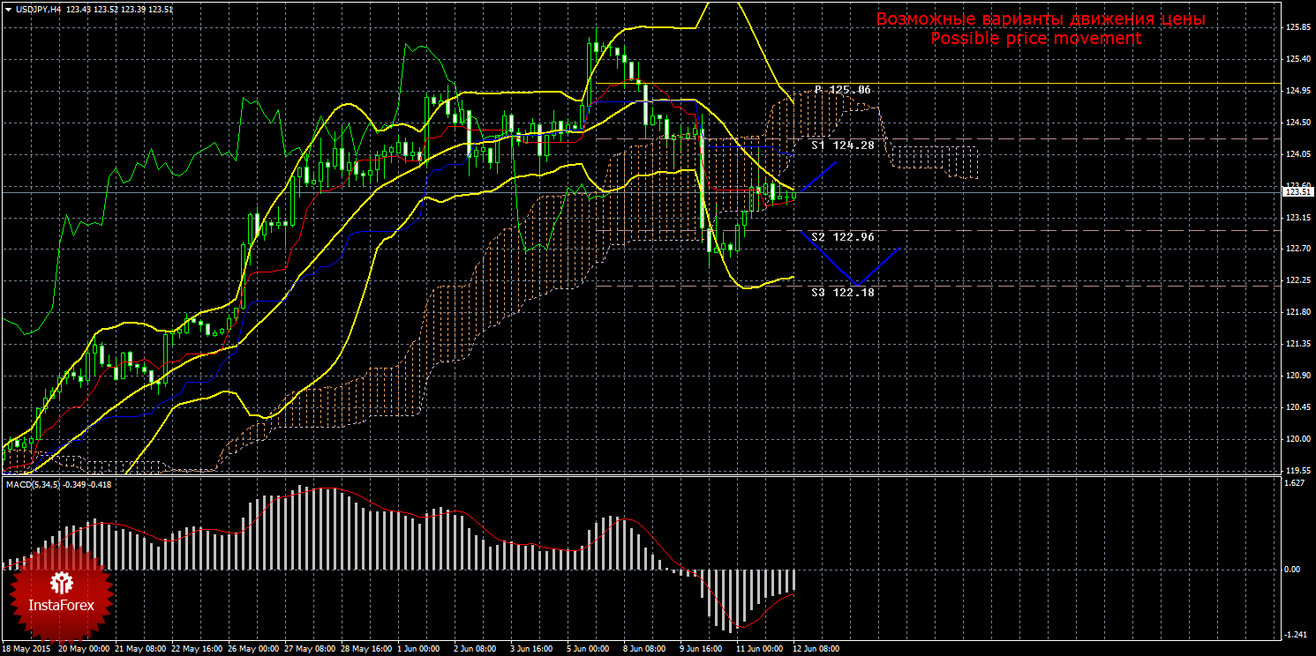Image resolution: width=1316 pixels, height=656 pixels.
Task: Select the S1 124.28 support label
Action: [842, 145]
